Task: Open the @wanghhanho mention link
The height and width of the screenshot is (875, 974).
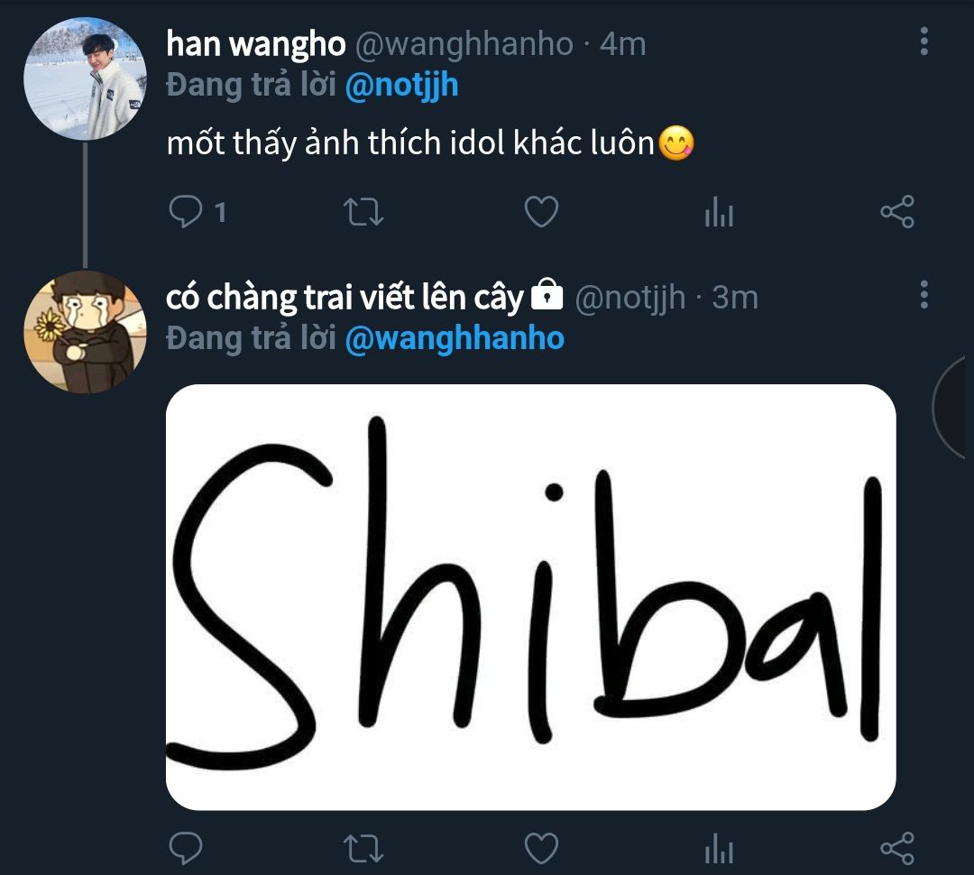Action: tap(455, 338)
